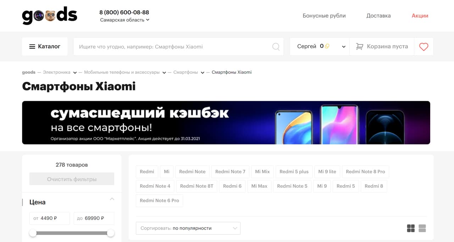Select the Redmi Note tag

tap(192, 172)
